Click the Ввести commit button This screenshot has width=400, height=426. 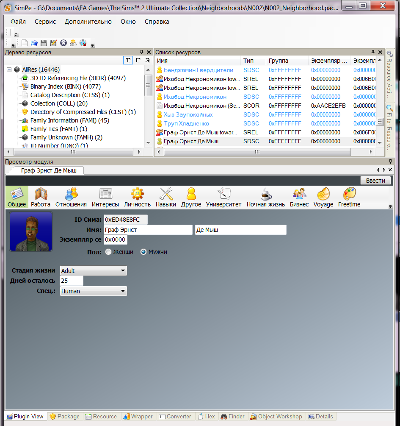[x=375, y=181]
